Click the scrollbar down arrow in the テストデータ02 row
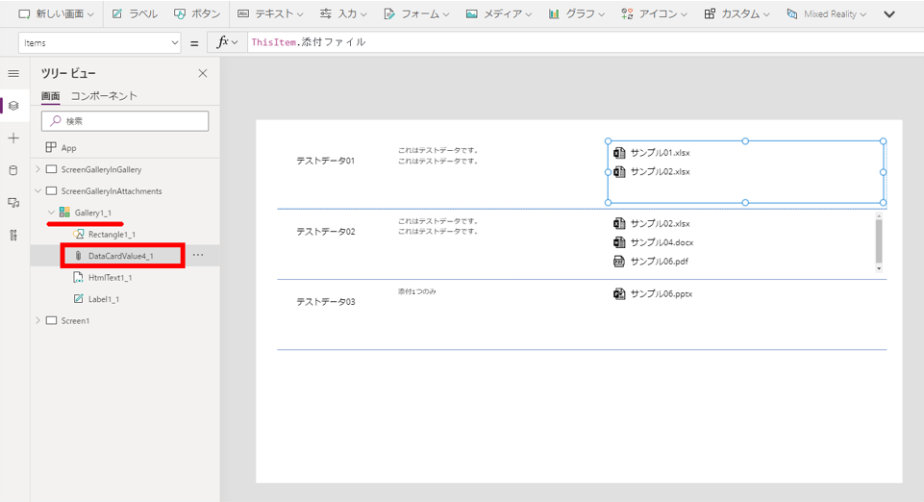Screen dimensions: 924x502 (x=879, y=268)
